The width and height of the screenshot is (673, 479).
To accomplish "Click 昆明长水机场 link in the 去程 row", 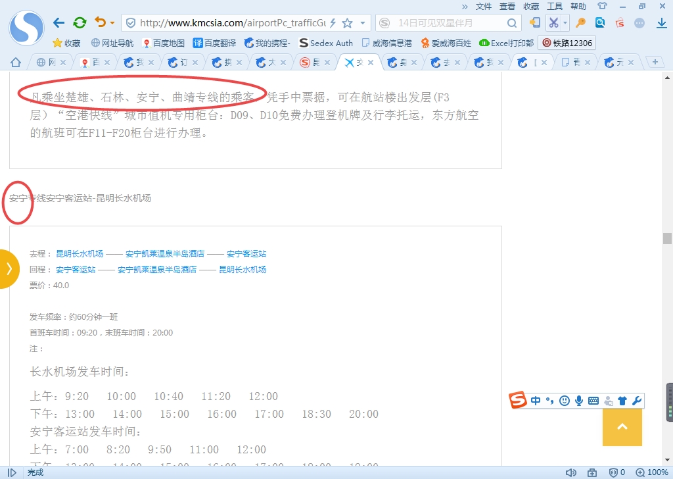I will point(80,253).
